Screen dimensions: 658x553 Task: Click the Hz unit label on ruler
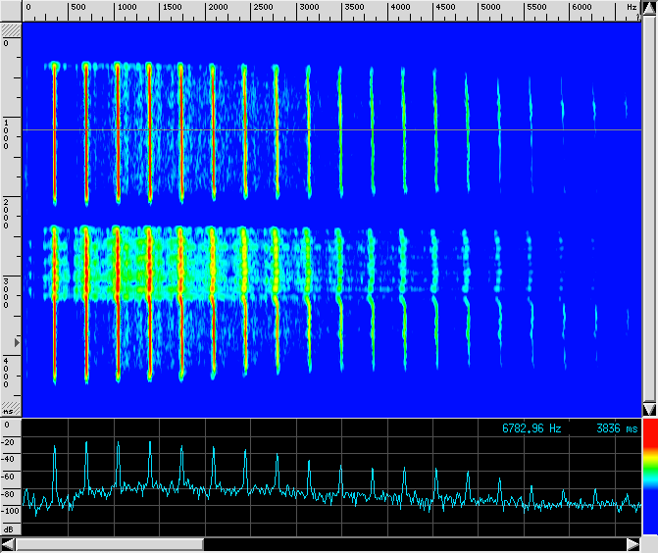tap(631, 8)
